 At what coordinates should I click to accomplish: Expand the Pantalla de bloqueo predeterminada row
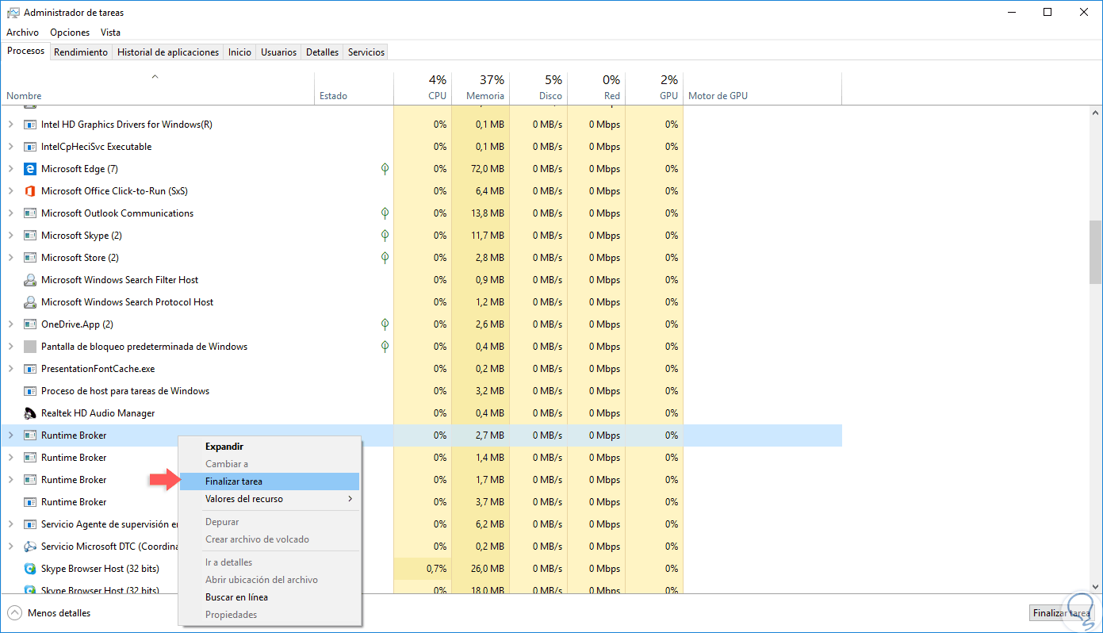click(x=10, y=347)
